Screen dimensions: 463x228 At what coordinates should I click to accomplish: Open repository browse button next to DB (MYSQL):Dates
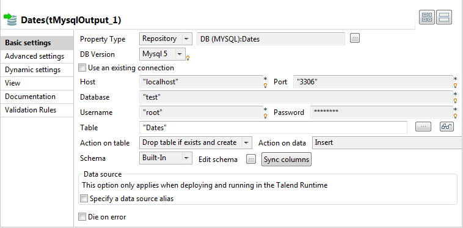click(x=355, y=38)
